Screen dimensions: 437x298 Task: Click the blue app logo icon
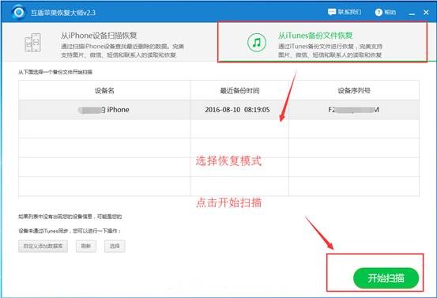pos(19,13)
